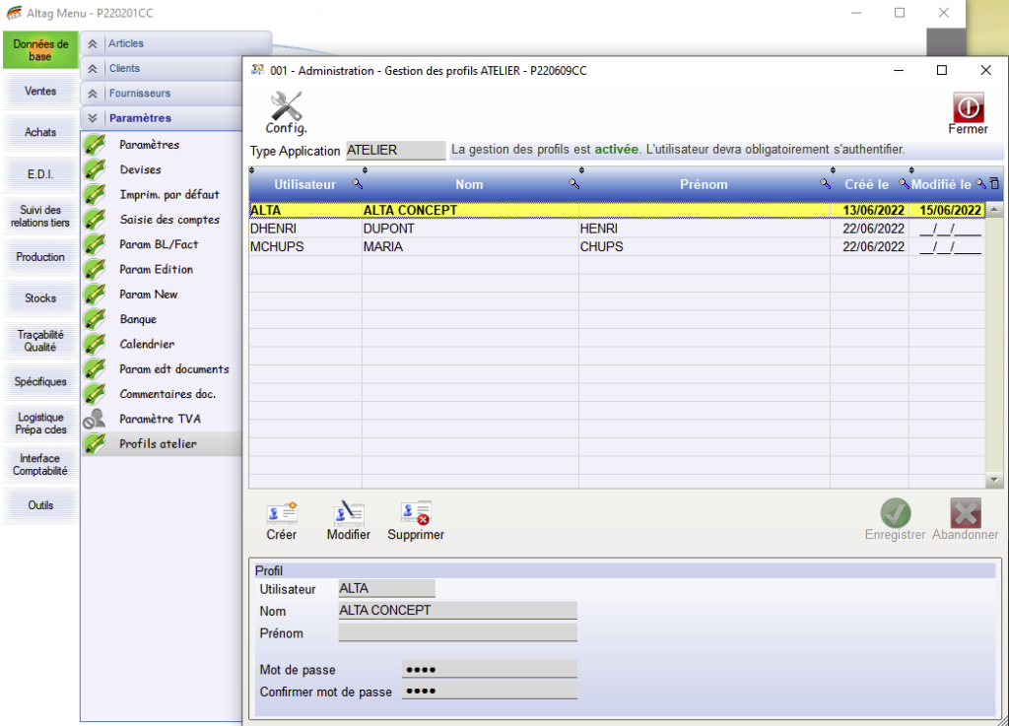The width and height of the screenshot is (1009, 726).
Task: Open the Config. wrench tool icon
Action: pyautogui.click(x=286, y=106)
